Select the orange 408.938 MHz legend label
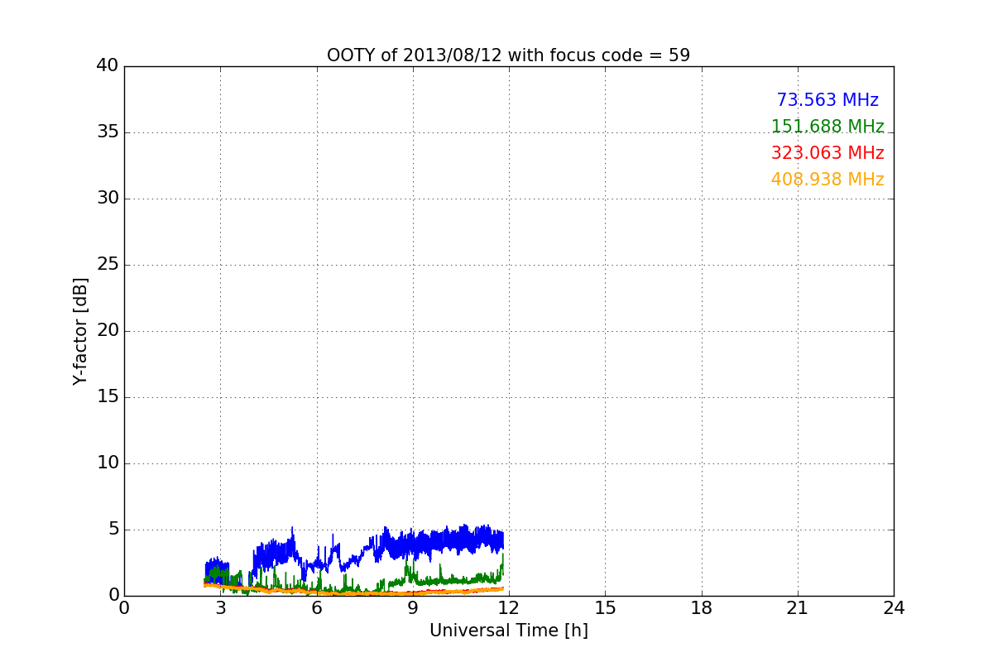 pos(827,180)
